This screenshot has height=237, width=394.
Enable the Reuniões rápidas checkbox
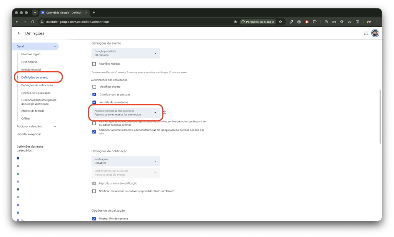(x=94, y=64)
